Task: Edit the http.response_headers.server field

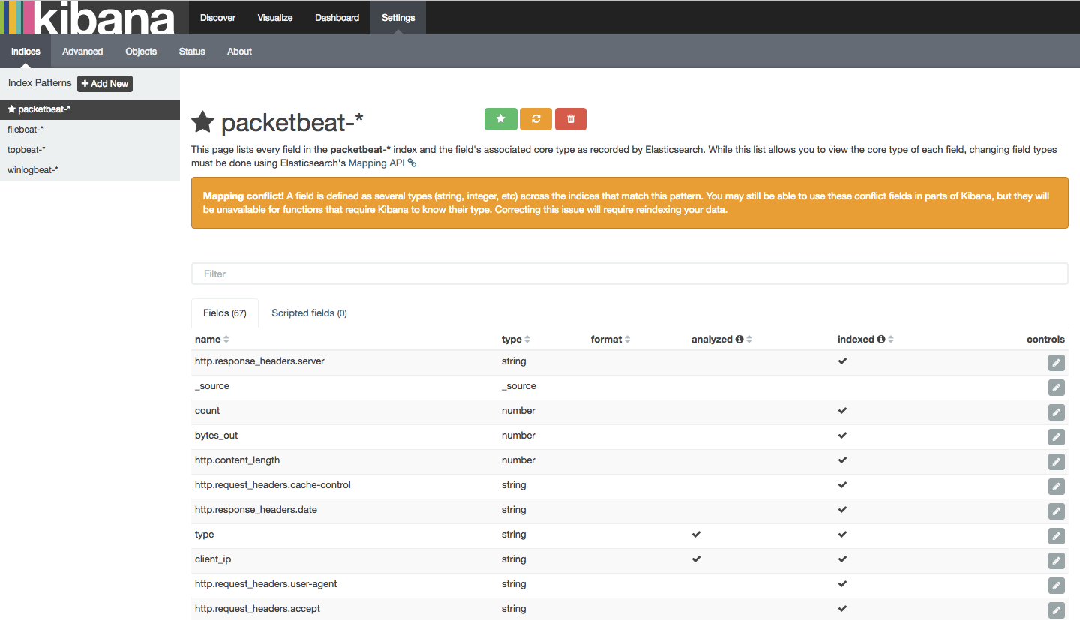Action: click(x=1056, y=363)
